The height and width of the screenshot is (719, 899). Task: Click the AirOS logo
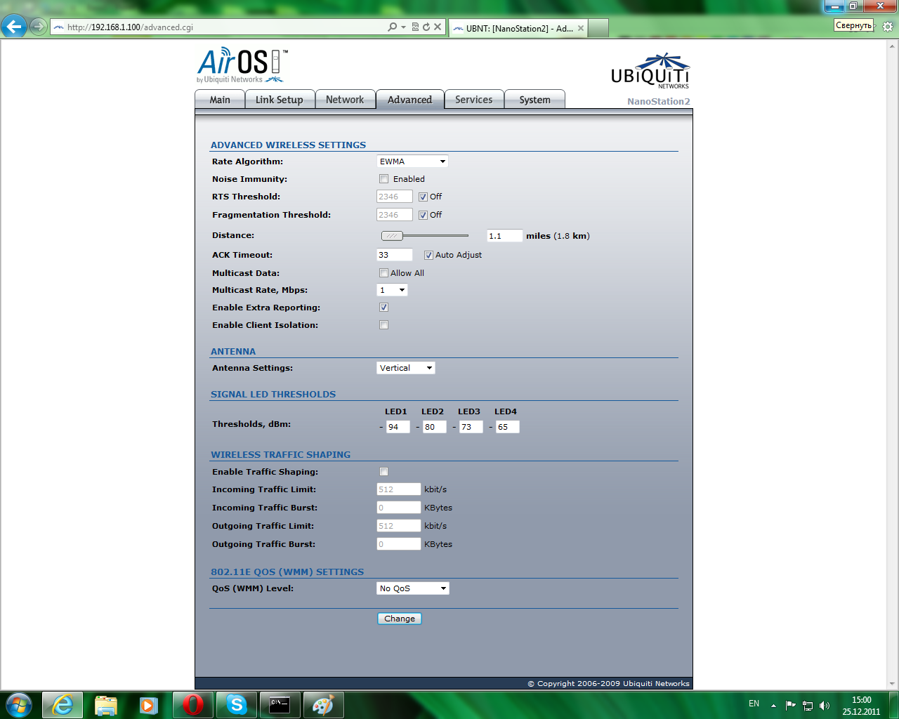point(242,65)
